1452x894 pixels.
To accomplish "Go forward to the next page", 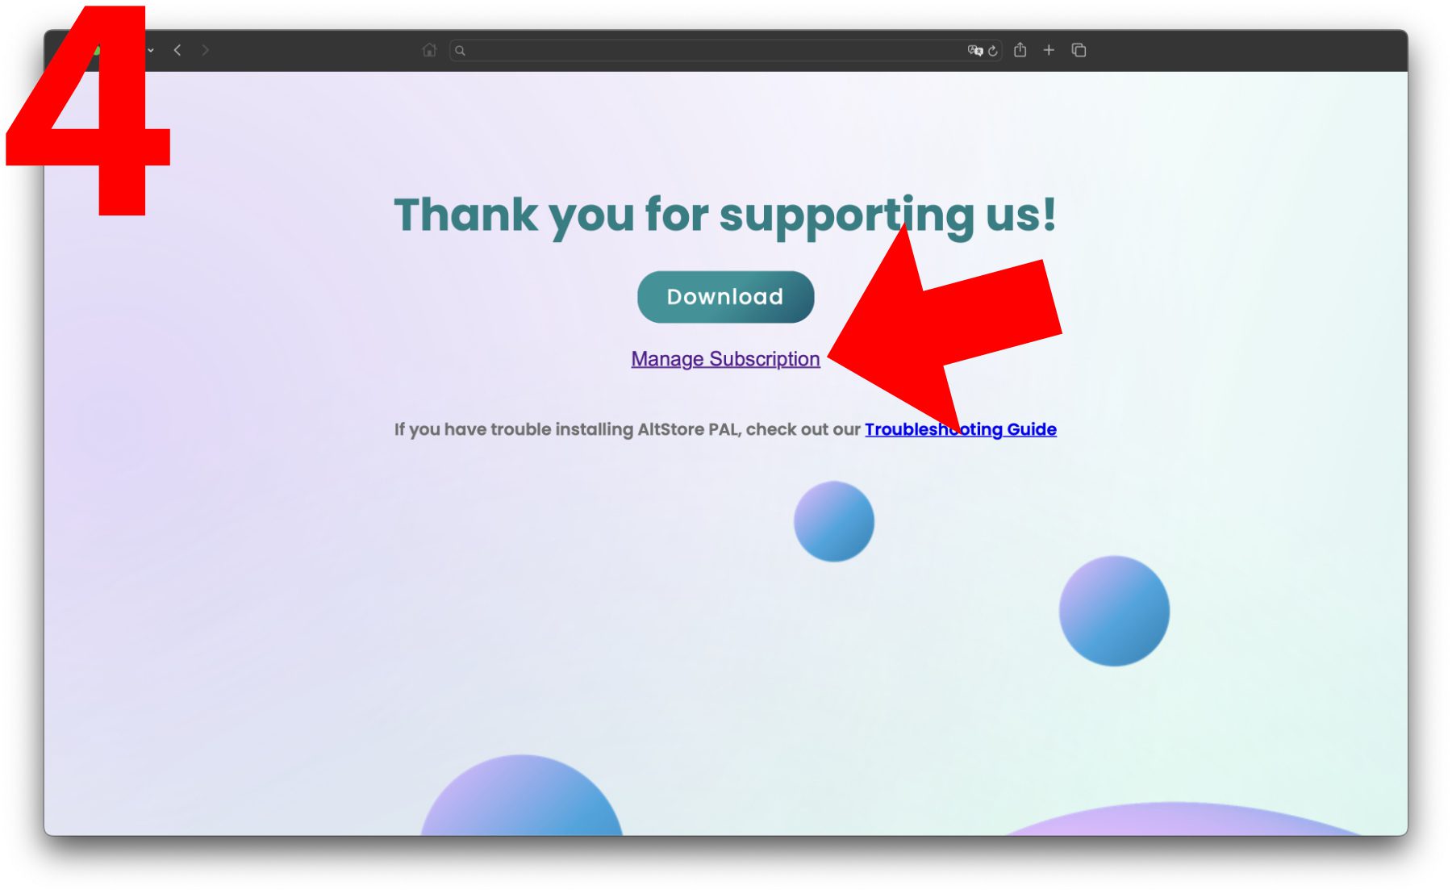I will click(x=206, y=50).
